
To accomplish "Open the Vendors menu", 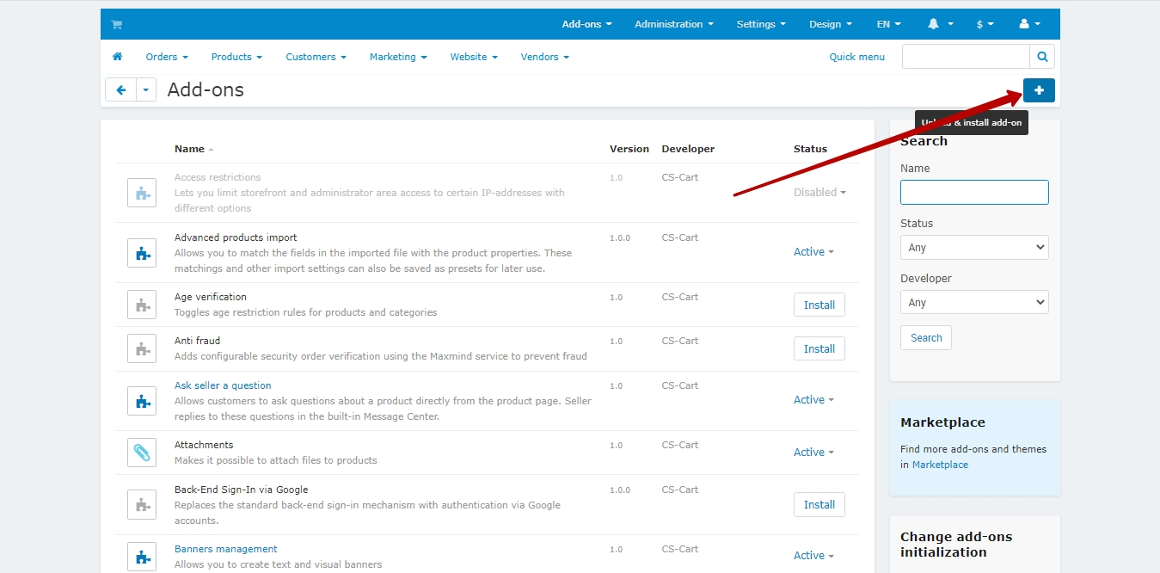I will click(545, 57).
